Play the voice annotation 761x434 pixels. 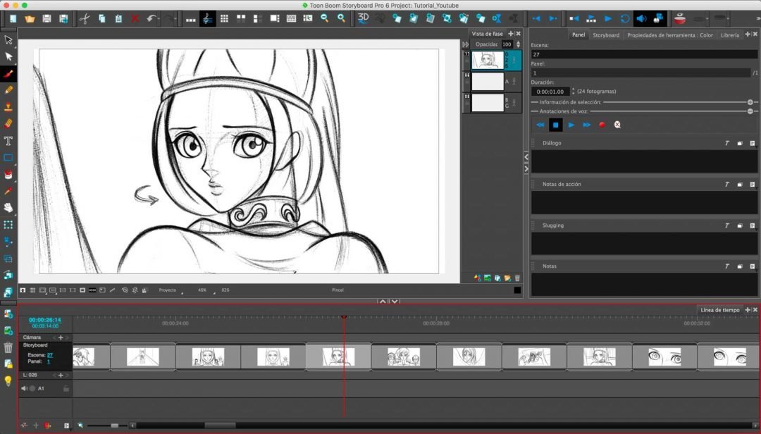[571, 125]
